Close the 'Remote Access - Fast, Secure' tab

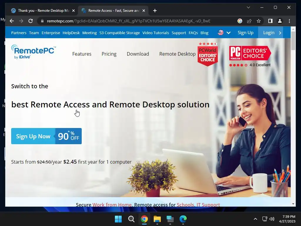[x=143, y=11]
